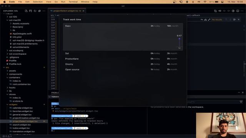Select the Open source project row
This screenshot has height=138, width=246.
[123, 69]
